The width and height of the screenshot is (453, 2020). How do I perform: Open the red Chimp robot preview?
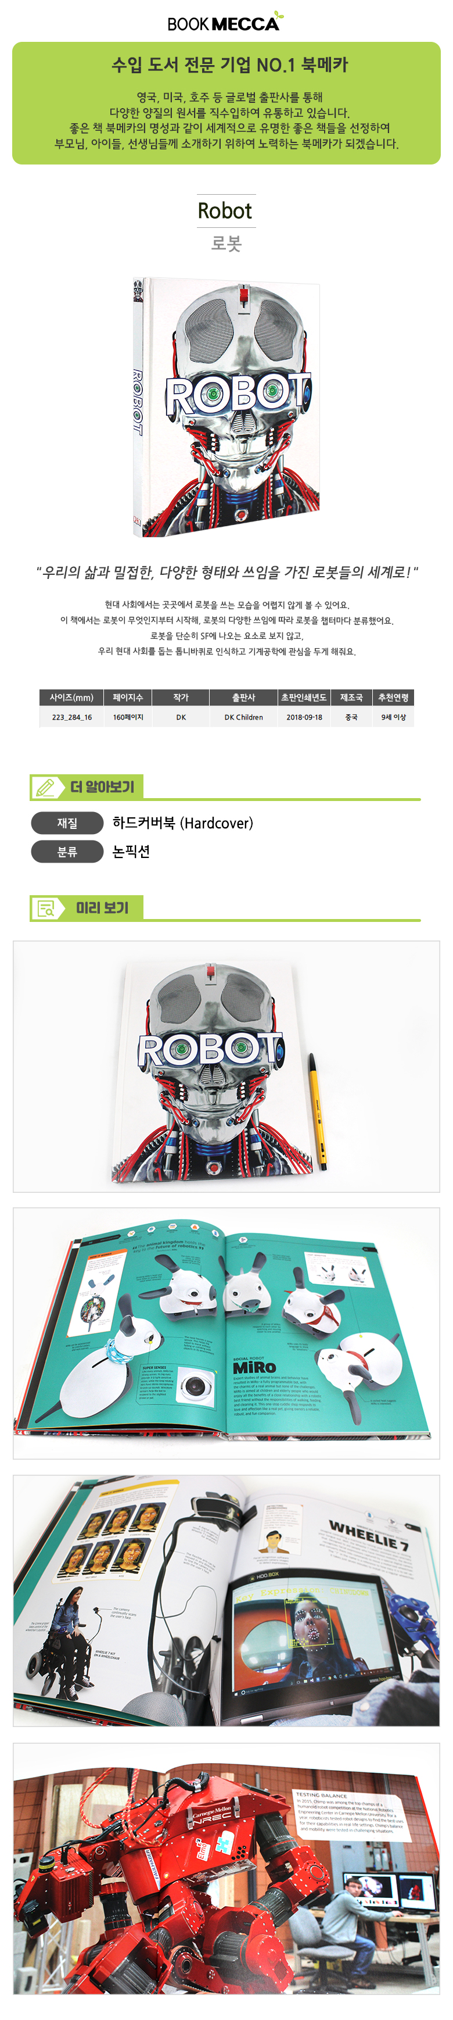point(226,1869)
